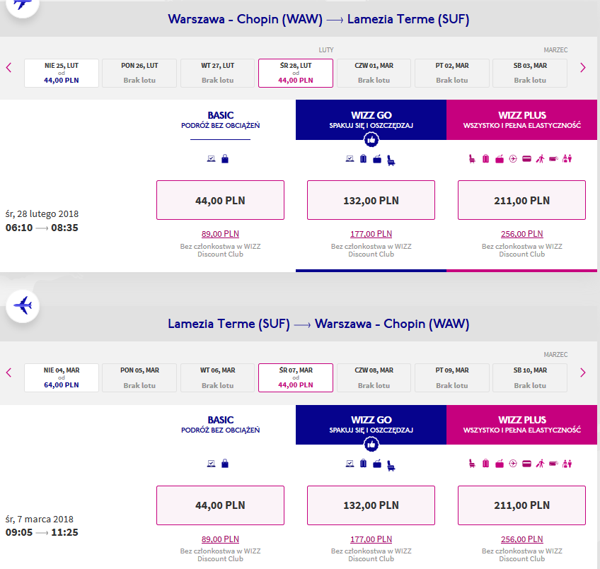Viewport: 600px width, 569px height.
Task: Click return WIZZ PLUS fare header
Action: 522,425
